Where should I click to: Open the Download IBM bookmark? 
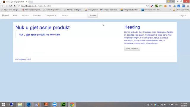coord(151,10)
